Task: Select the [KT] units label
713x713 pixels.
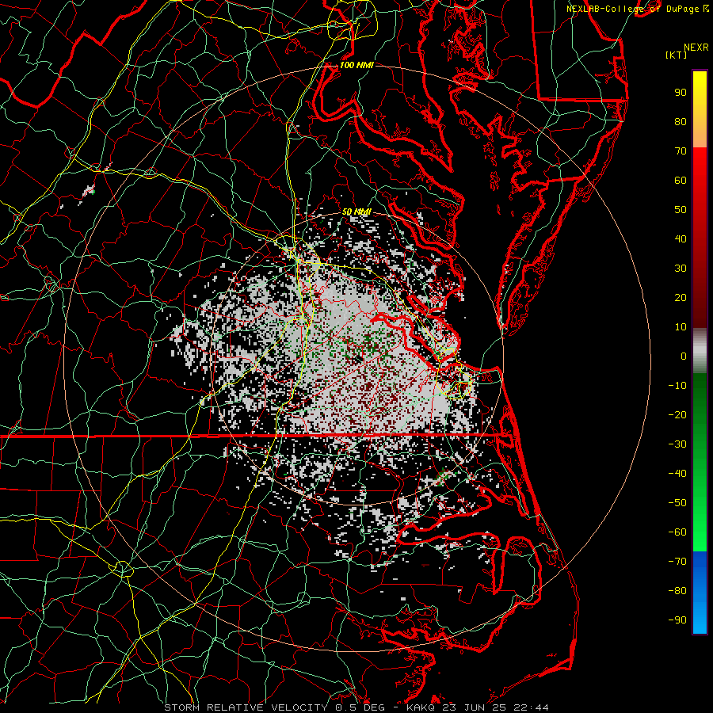Action: tap(677, 55)
